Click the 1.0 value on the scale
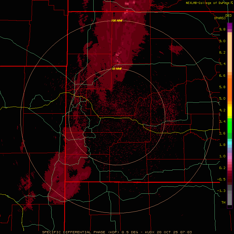Viewport: 234px width, 234px height. (222, 156)
